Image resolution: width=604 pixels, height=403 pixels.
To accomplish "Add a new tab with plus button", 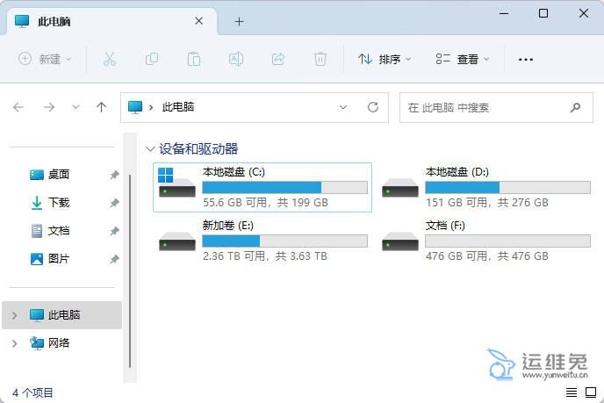I will [239, 21].
